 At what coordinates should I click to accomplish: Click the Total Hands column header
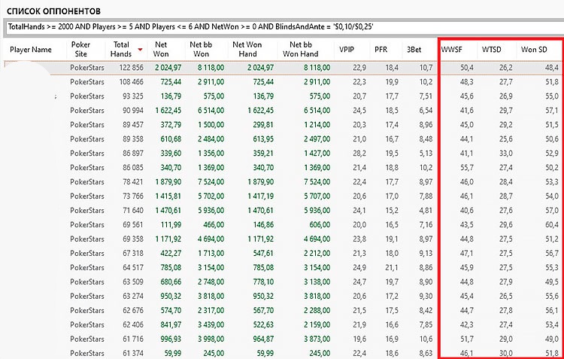pyautogui.click(x=121, y=50)
